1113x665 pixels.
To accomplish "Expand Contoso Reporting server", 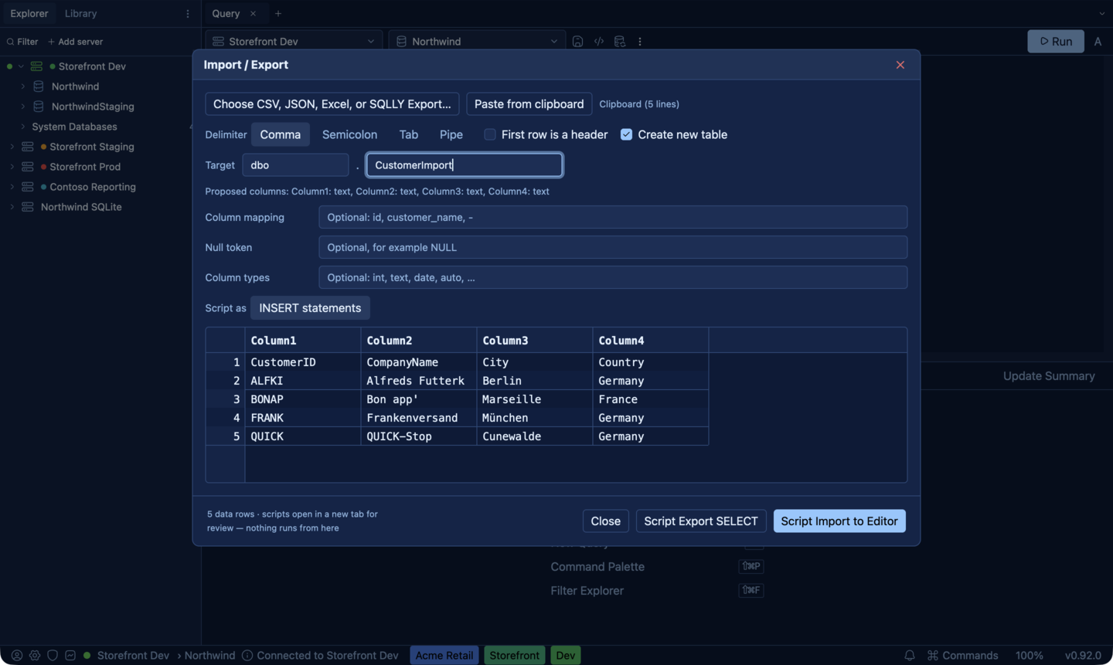I will coord(12,187).
